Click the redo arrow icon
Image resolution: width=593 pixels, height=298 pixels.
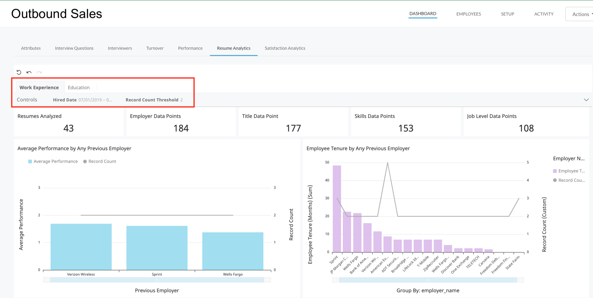(39, 72)
